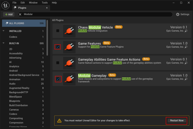This screenshot has height=129, width=193.
Task: Click Epic Games, Inc. link for Modular Gameplay
Action: pyautogui.click(x=175, y=79)
